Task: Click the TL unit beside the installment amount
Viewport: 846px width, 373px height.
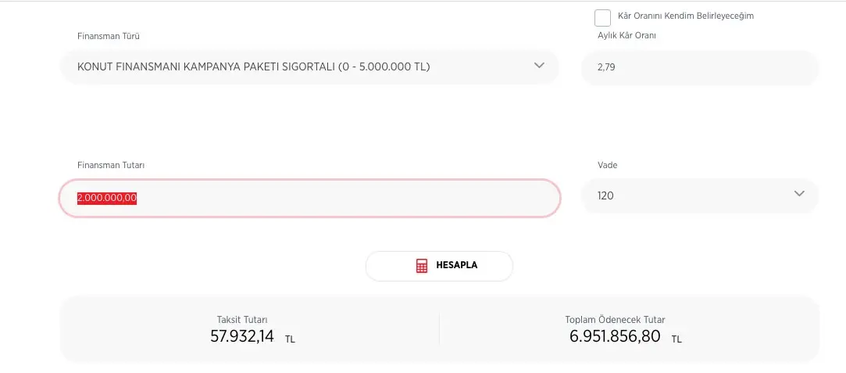Action: (290, 340)
